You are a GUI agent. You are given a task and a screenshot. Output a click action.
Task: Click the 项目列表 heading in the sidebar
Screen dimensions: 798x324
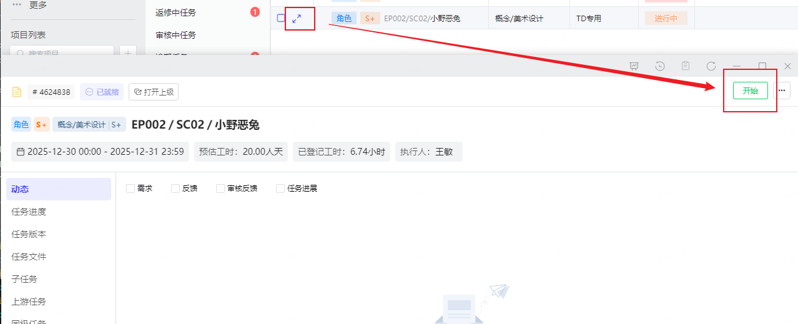click(28, 35)
